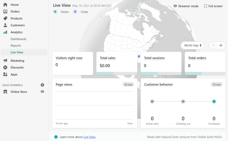
Task: Click the Page views heading
Action: coord(64,84)
